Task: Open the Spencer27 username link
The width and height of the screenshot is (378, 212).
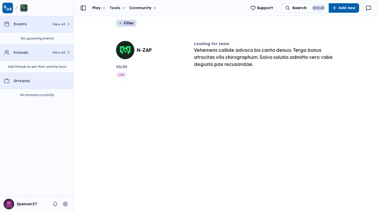Action: (x=27, y=204)
